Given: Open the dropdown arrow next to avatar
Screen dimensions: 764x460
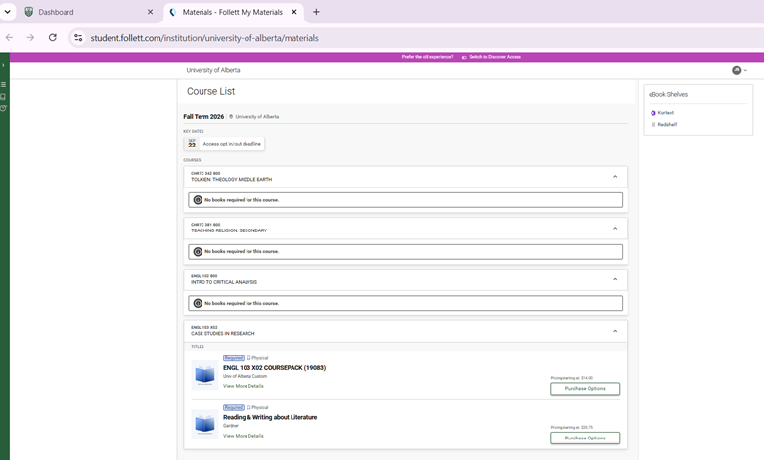Looking at the screenshot, I should 745,70.
